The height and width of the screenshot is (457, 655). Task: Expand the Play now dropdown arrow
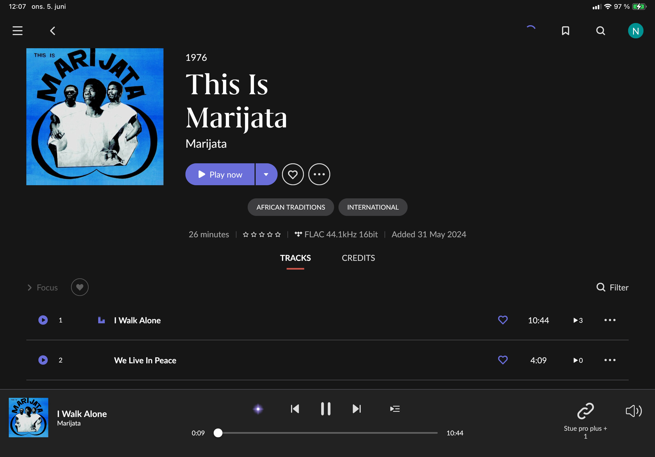coord(266,174)
